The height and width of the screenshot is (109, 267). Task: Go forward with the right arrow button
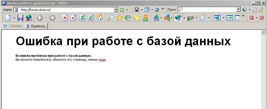(x=52, y=18)
